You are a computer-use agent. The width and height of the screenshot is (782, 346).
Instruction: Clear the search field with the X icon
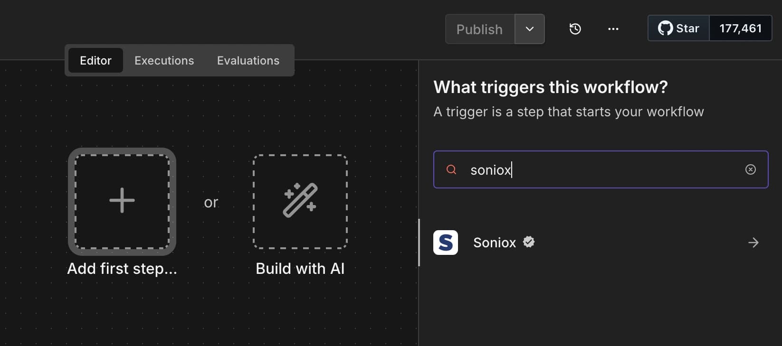(x=751, y=169)
